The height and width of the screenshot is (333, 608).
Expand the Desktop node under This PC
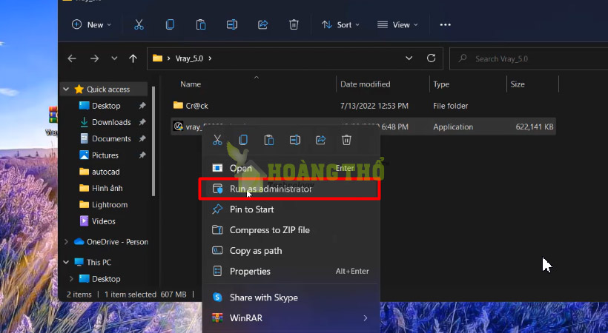71,279
